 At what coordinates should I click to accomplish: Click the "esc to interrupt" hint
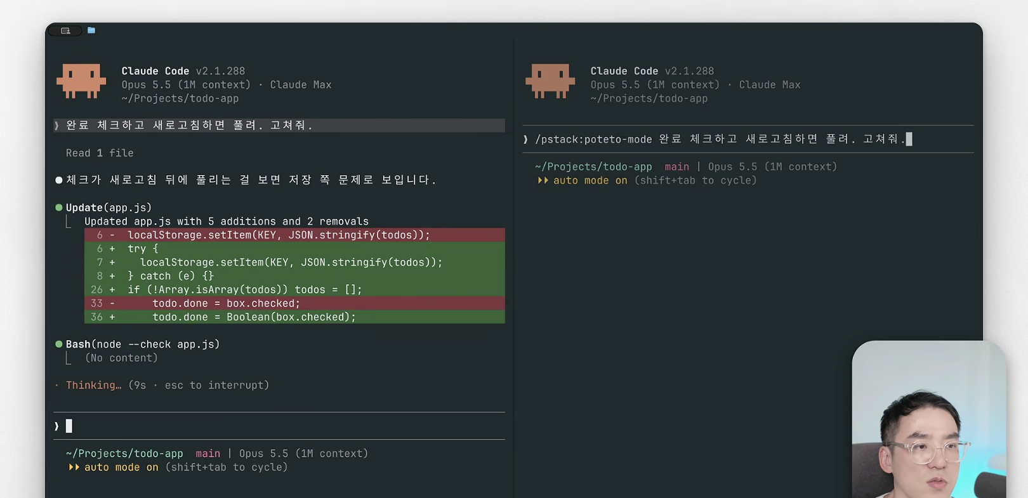point(214,385)
